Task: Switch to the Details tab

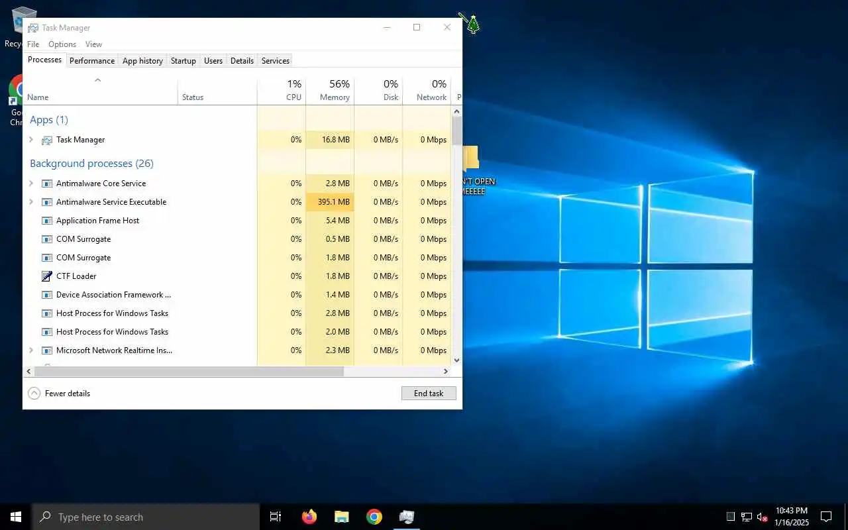Action: [x=242, y=61]
